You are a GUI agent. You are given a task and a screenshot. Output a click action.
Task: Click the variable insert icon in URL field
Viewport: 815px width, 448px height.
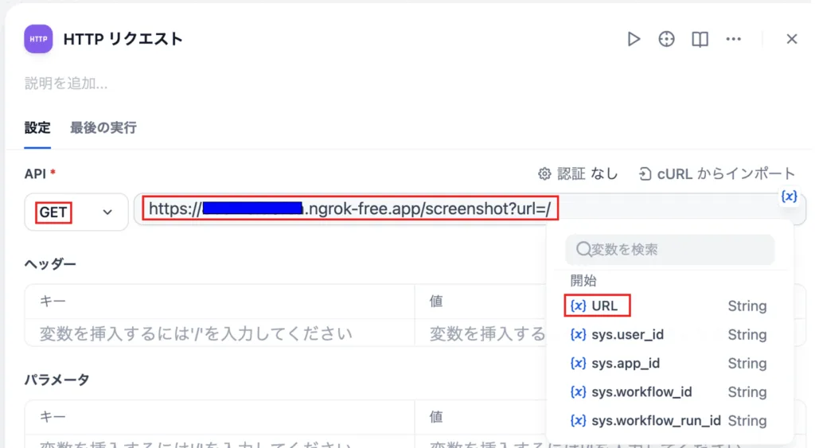pyautogui.click(x=789, y=197)
